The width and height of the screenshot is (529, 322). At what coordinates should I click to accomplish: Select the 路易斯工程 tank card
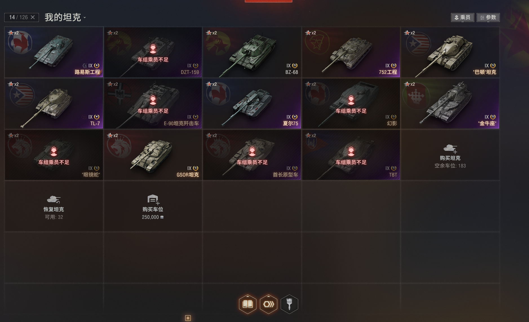tap(54, 52)
